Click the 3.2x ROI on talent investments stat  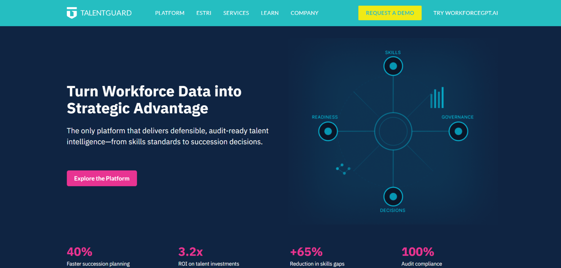209,256
